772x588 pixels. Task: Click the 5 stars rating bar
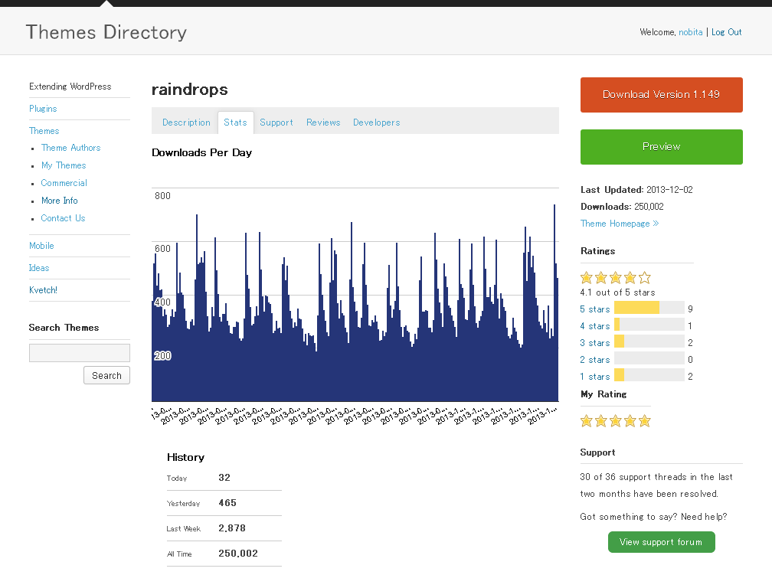649,308
